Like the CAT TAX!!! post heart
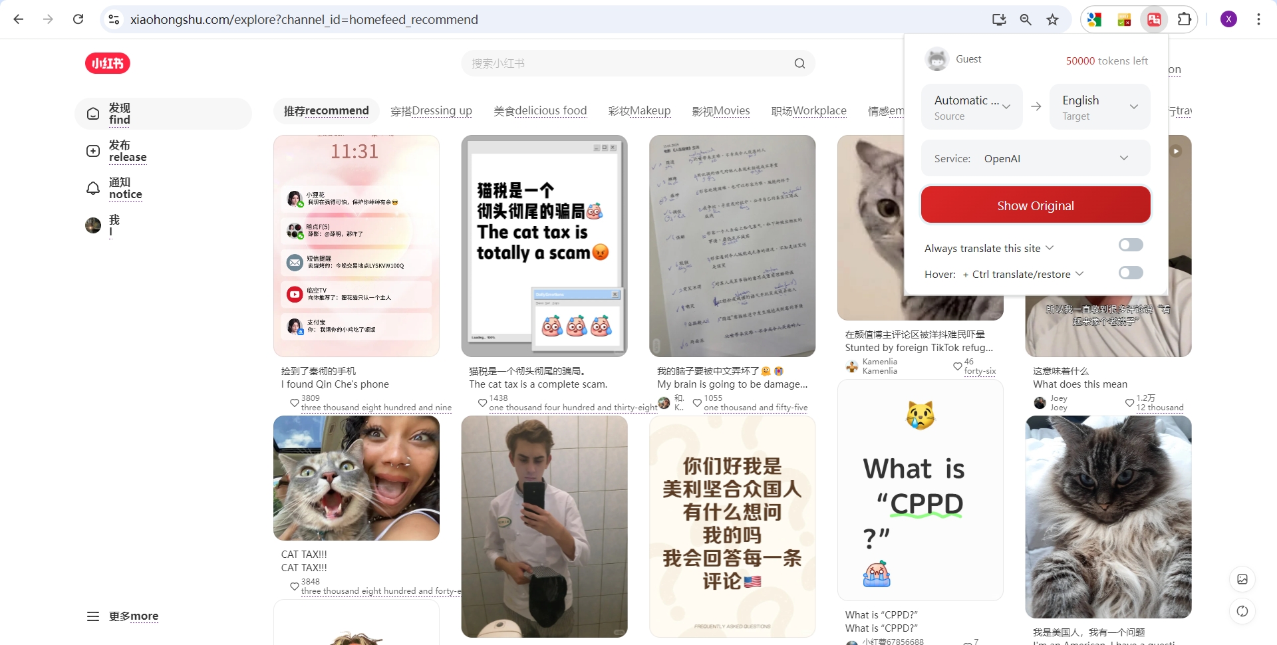The height and width of the screenshot is (645, 1277). (x=294, y=586)
